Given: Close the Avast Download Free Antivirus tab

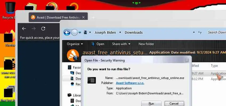Looking at the screenshot, I should pyautogui.click(x=83, y=17).
